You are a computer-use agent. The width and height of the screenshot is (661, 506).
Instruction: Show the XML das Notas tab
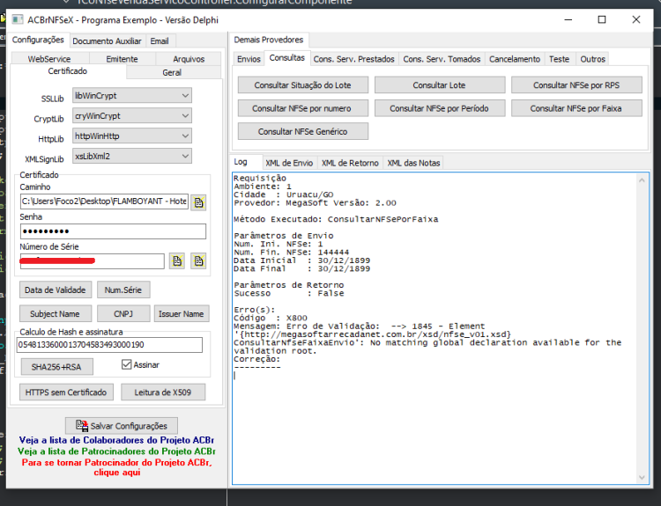413,163
